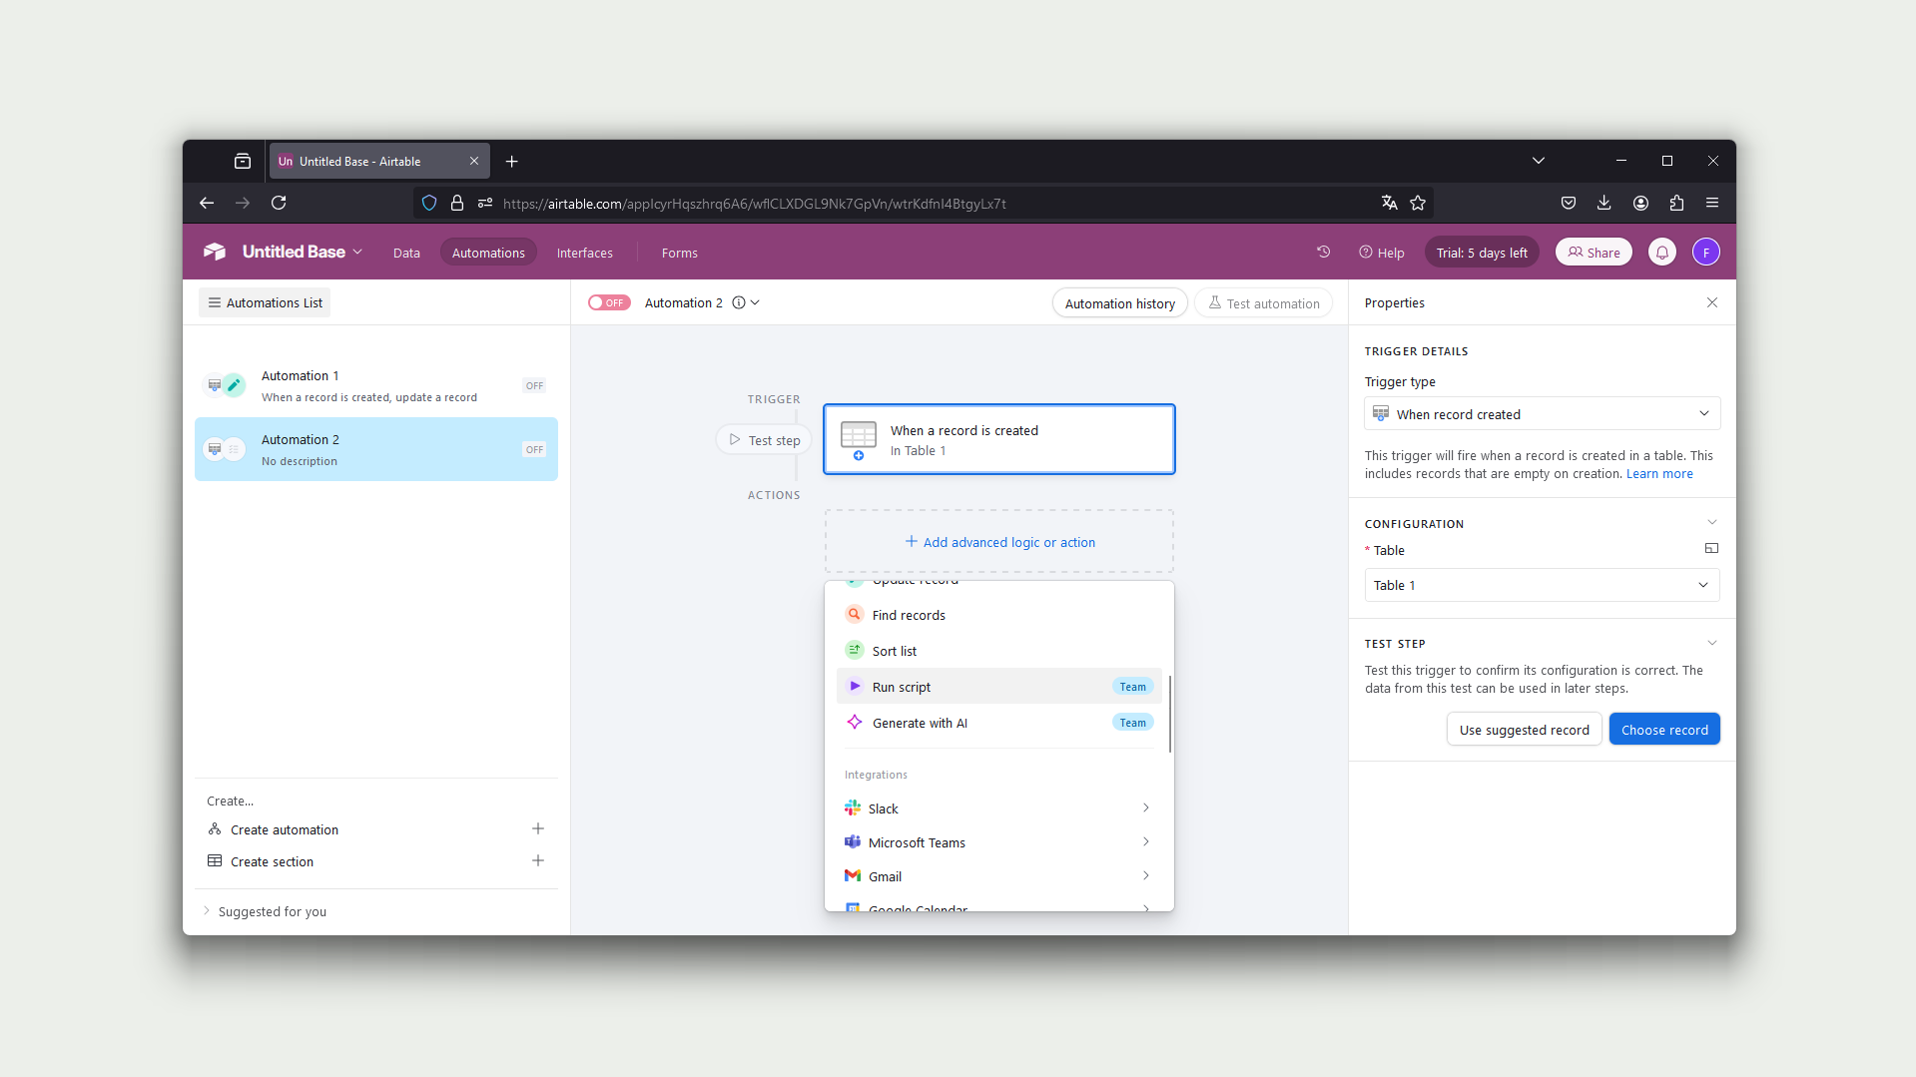The image size is (1916, 1077).
Task: Switch to the Data tab
Action: click(406, 254)
